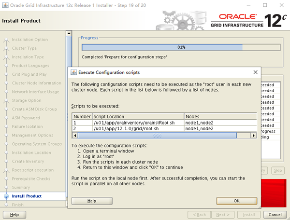
Task: Click the disabled Install button
Action: tap(249, 215)
